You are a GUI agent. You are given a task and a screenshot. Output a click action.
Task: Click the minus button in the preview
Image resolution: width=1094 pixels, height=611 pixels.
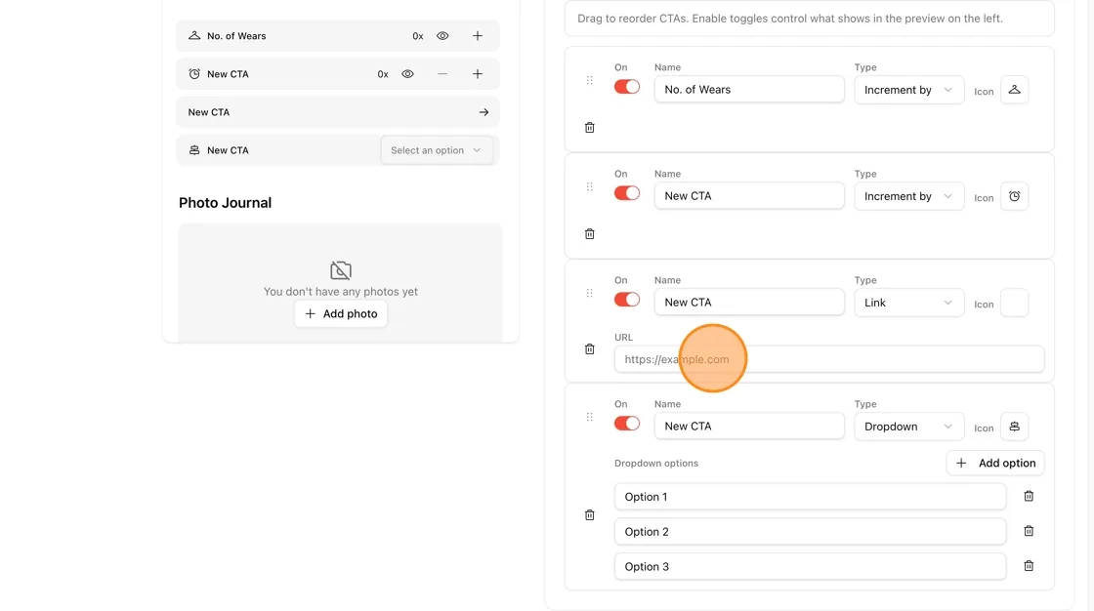tap(442, 74)
